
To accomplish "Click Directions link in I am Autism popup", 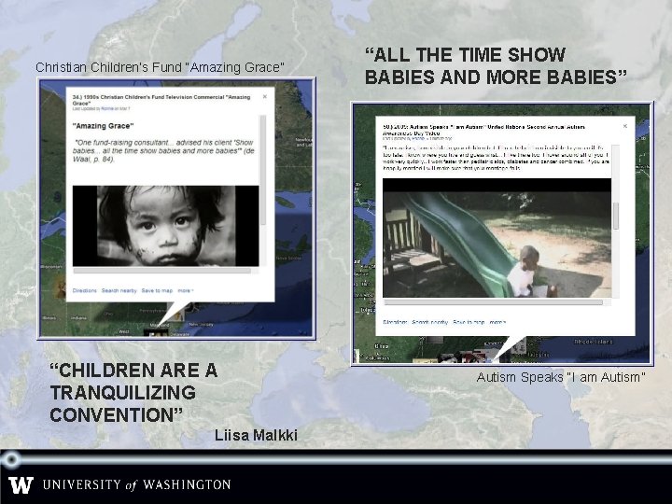I will [395, 322].
